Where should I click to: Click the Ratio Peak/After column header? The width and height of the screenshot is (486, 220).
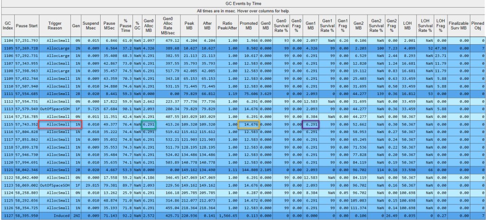tap(225, 26)
